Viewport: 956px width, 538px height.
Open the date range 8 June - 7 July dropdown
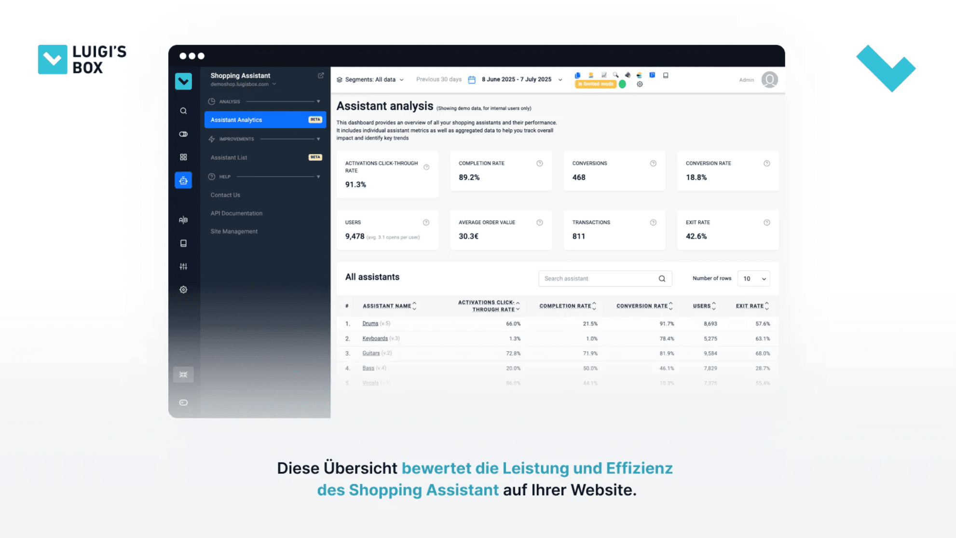click(522, 80)
